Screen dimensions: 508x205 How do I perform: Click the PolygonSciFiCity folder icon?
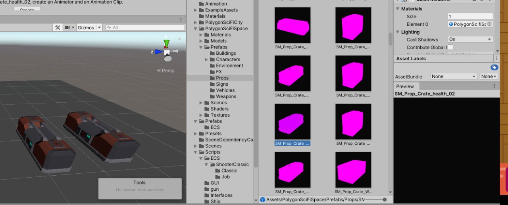[201, 23]
